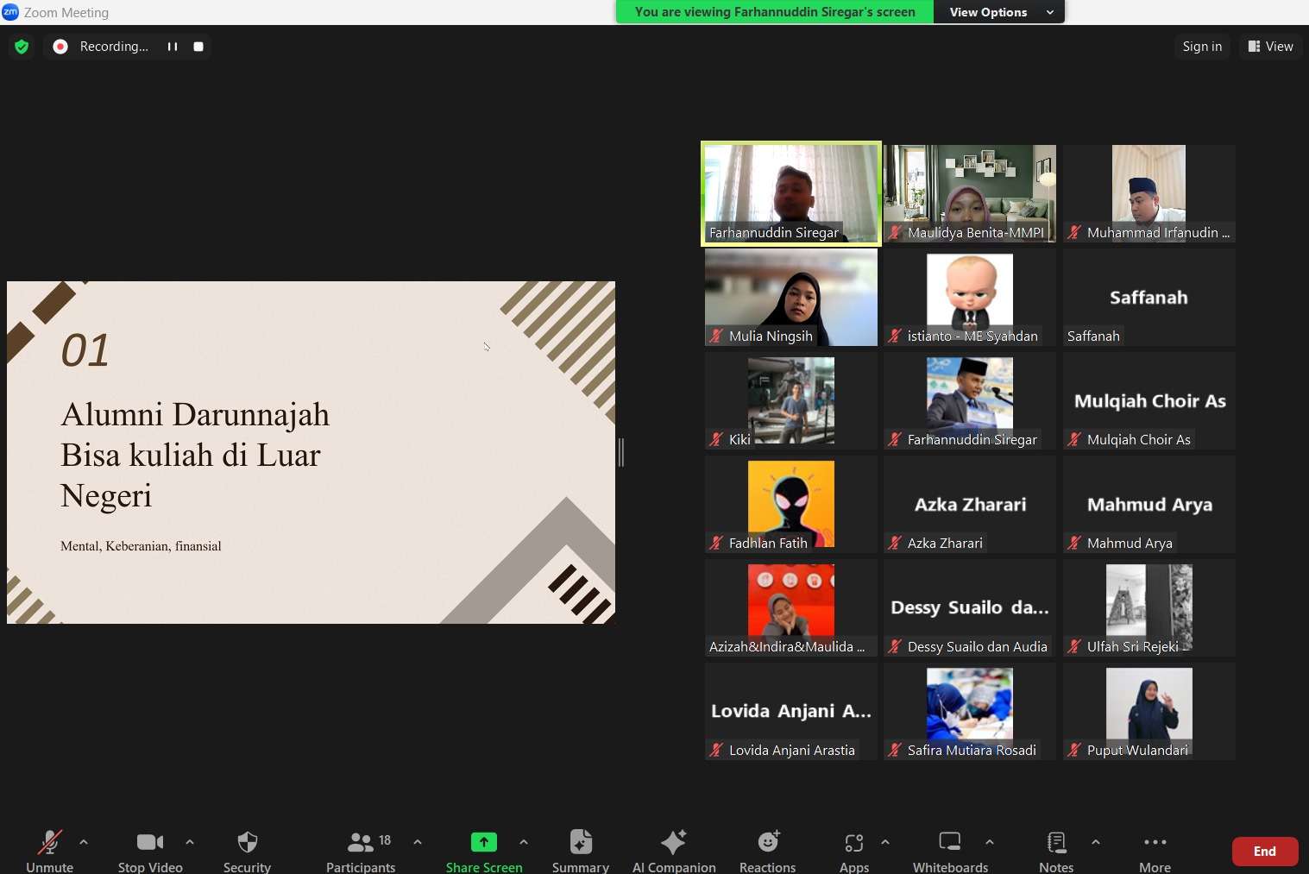This screenshot has height=874, width=1309.
Task: Expand options arrow beside Participants
Action: [418, 842]
